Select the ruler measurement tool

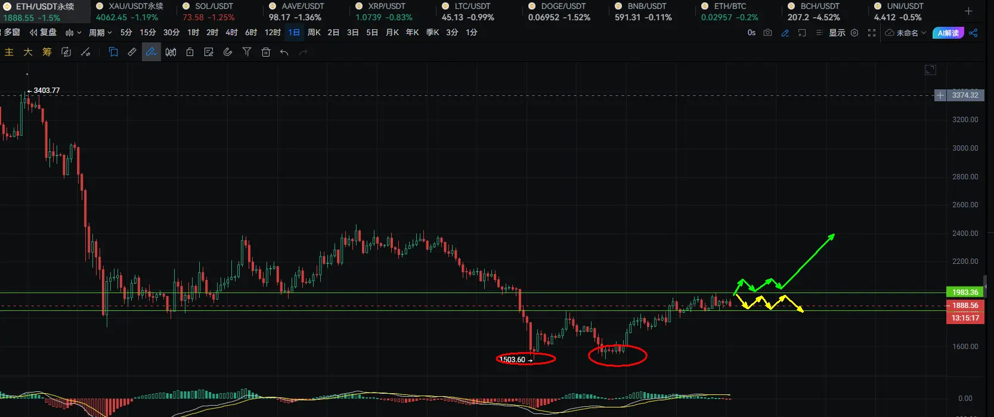(x=132, y=52)
